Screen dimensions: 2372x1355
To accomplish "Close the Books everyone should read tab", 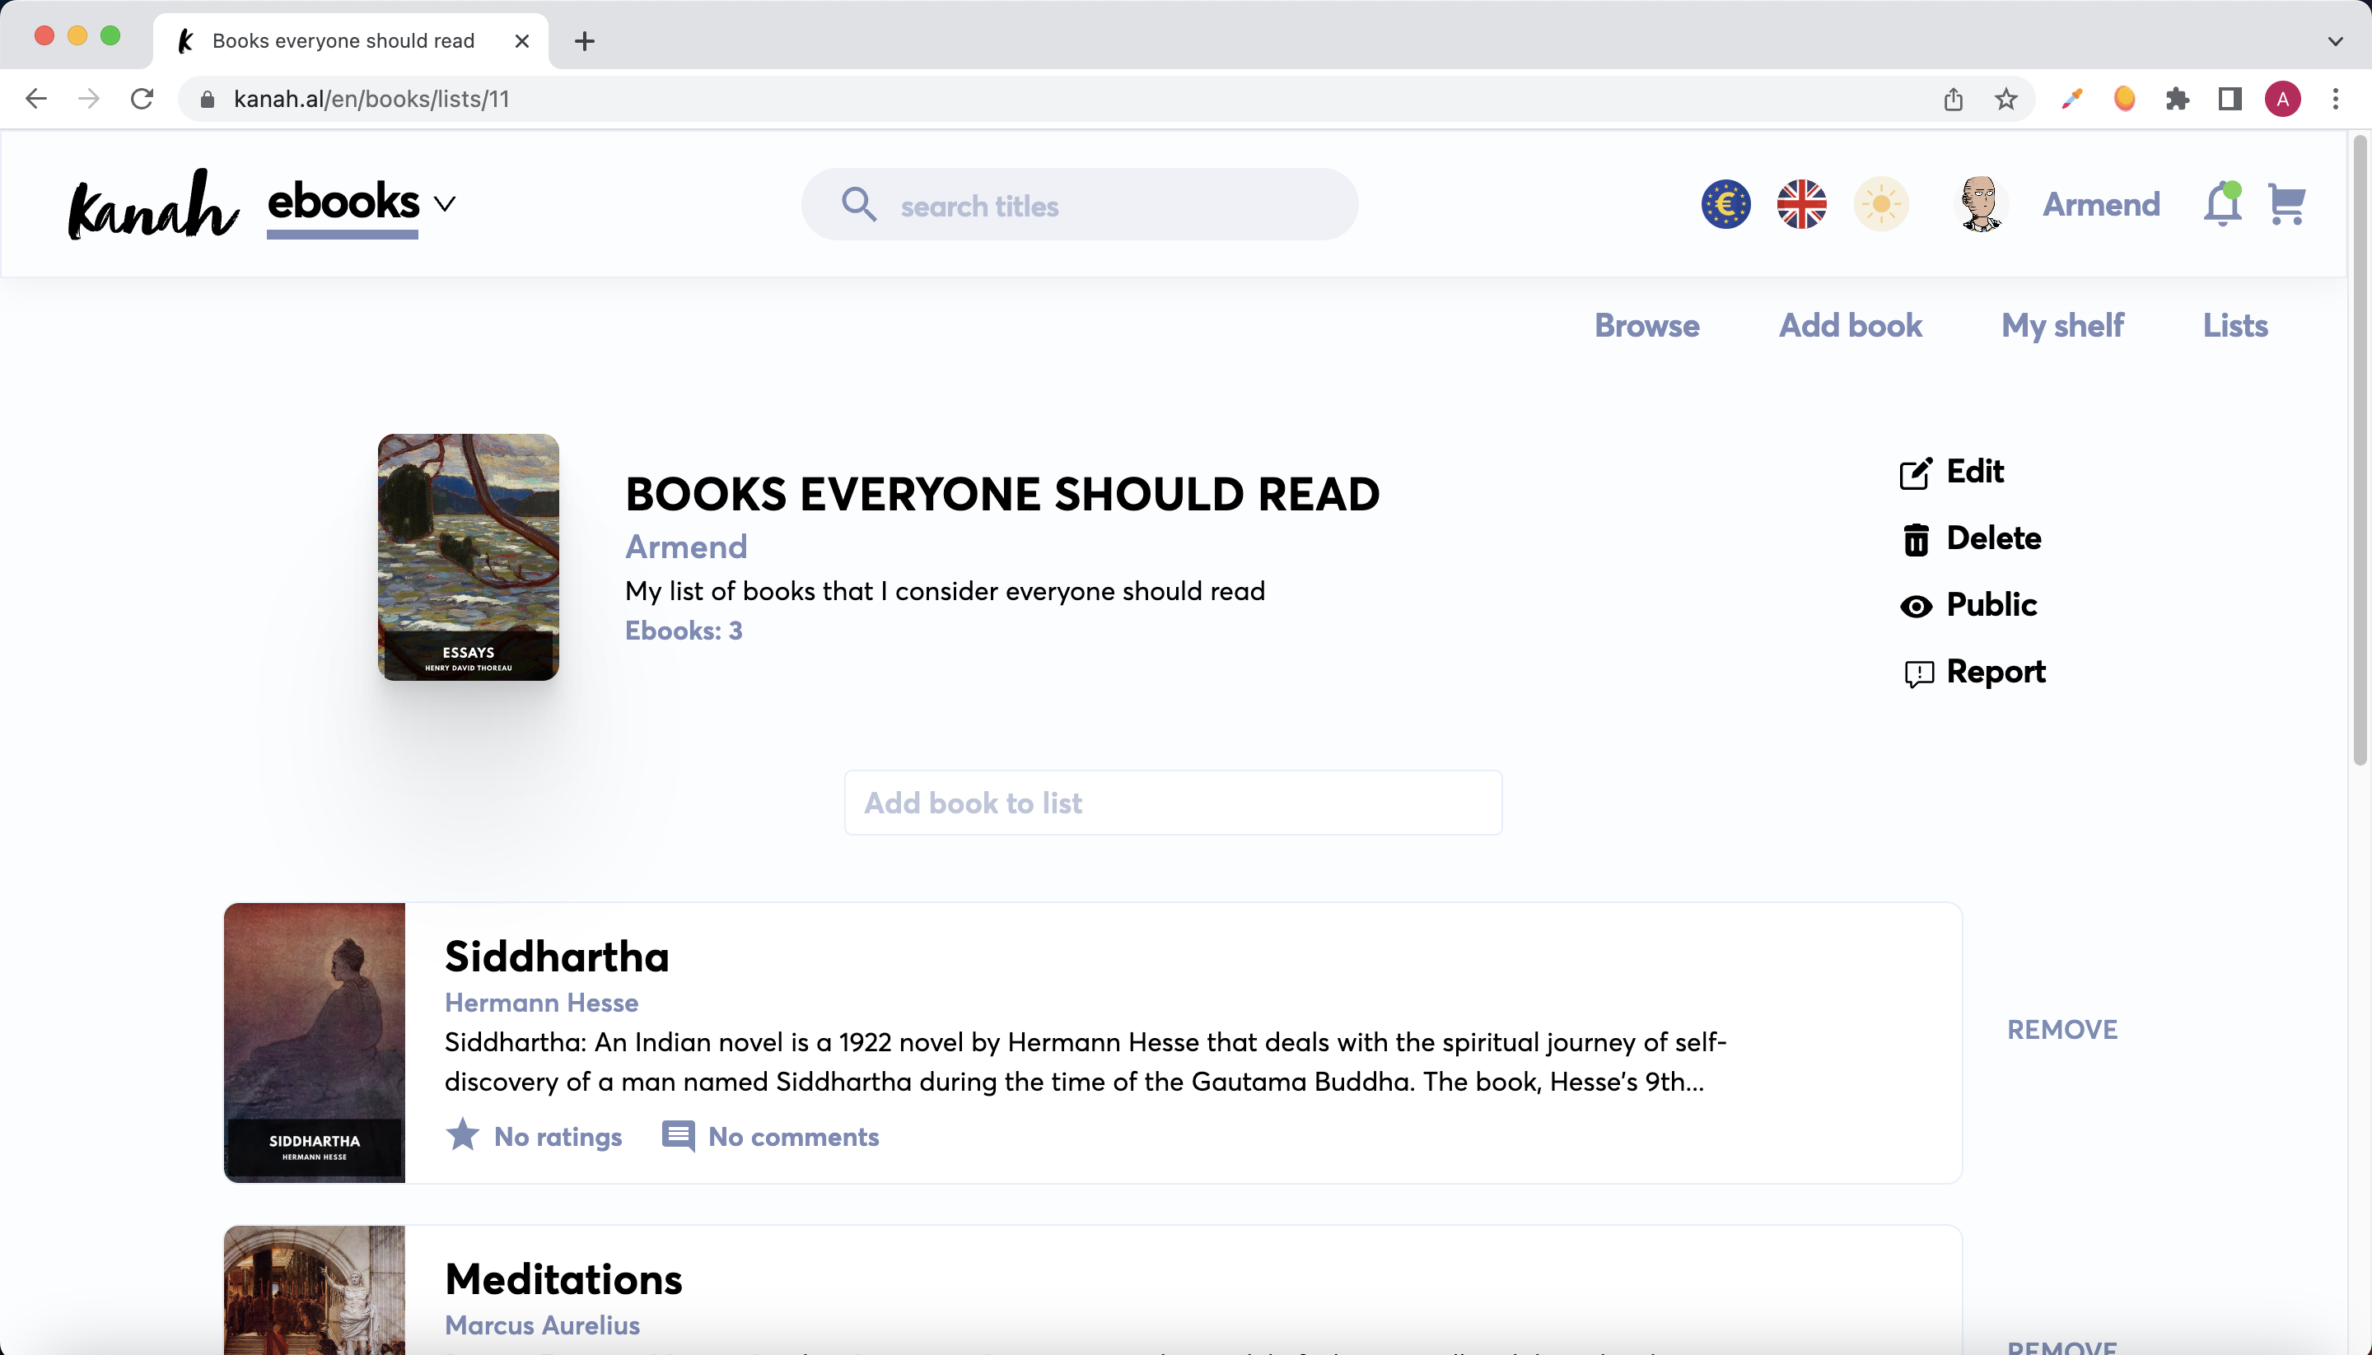I will [521, 41].
